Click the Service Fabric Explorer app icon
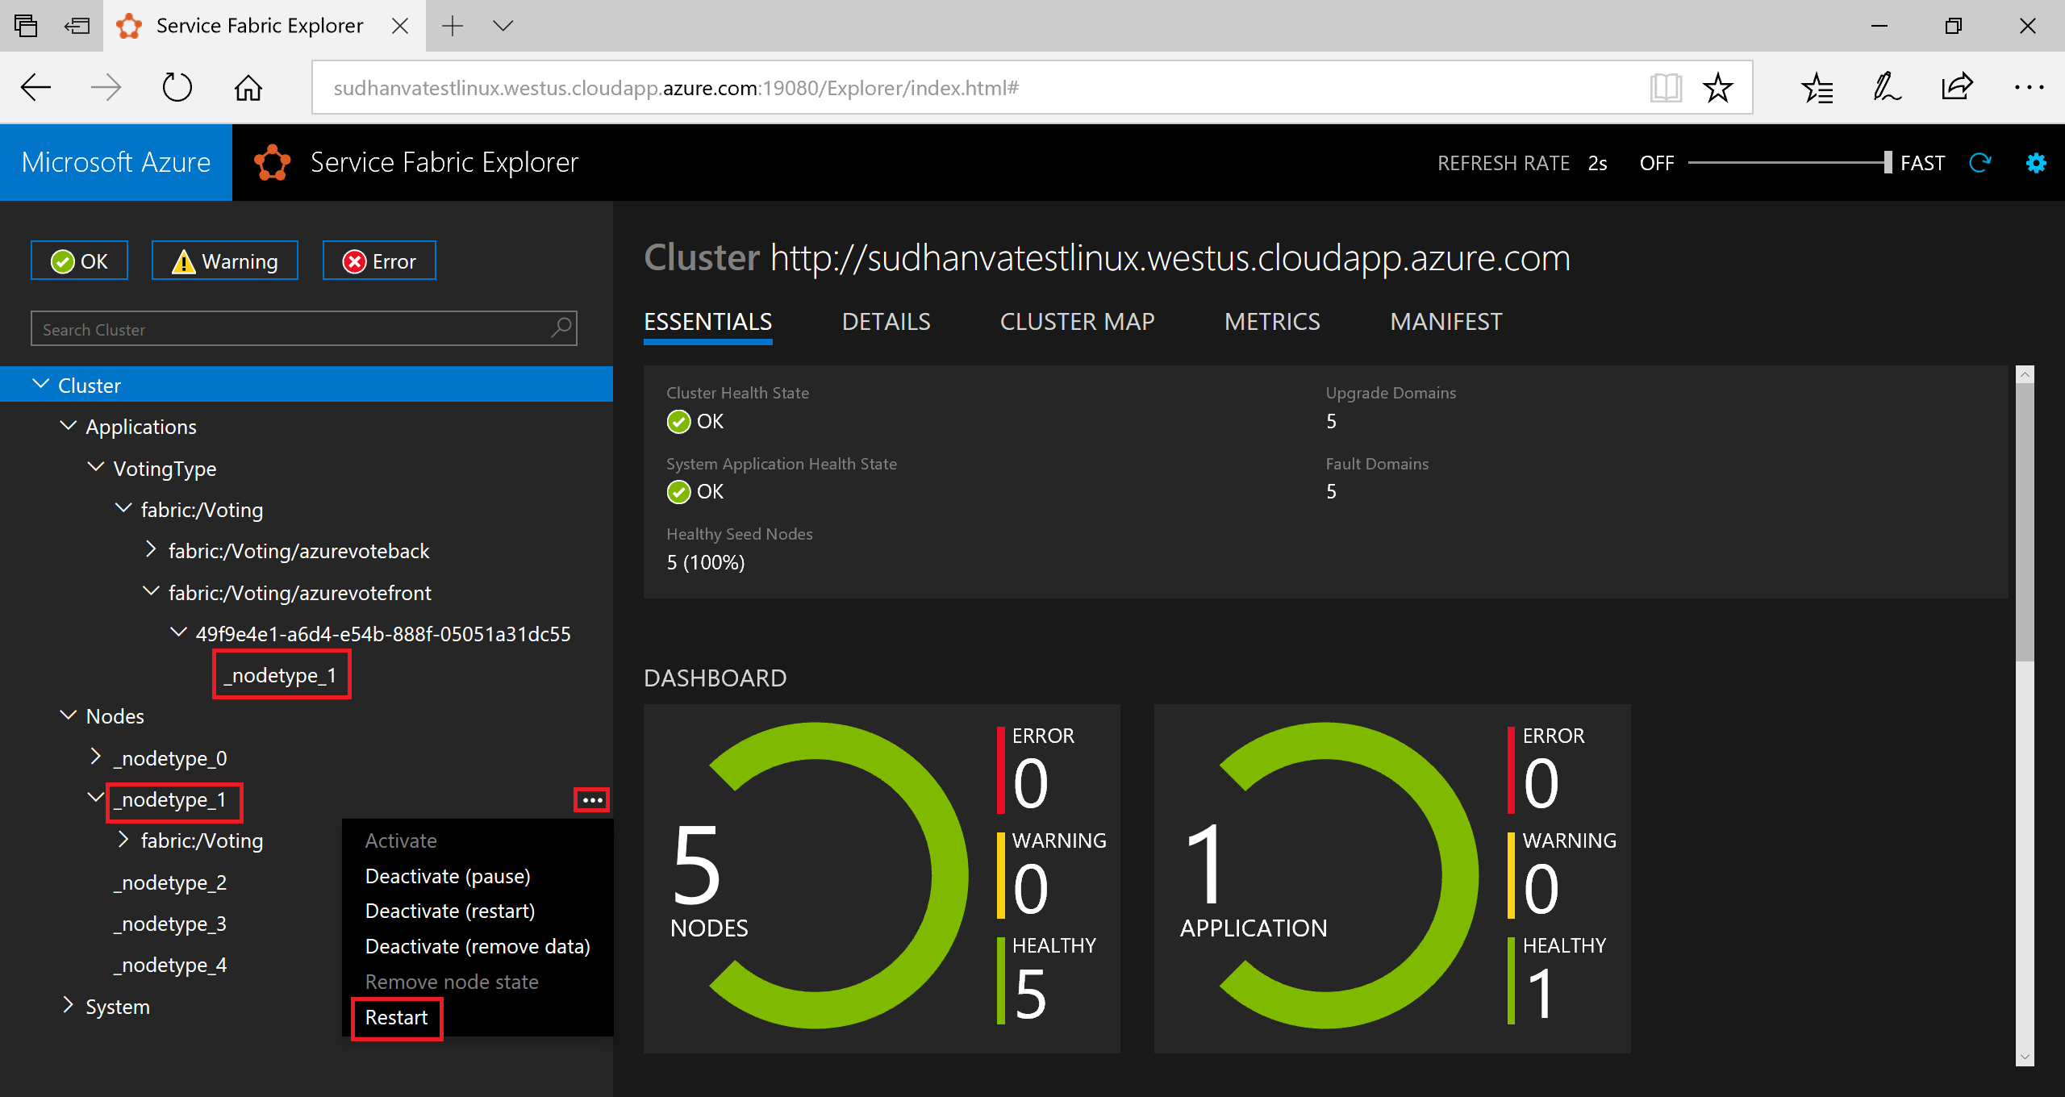Screen dimensions: 2065x1097 [x=270, y=161]
